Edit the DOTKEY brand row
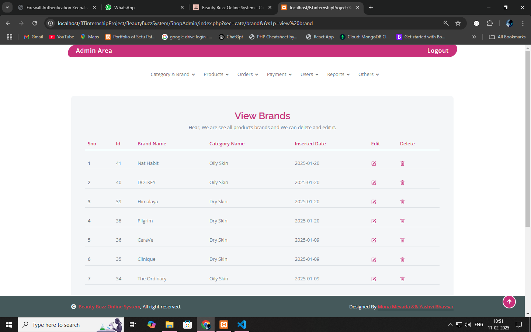The image size is (531, 332). 374,183
